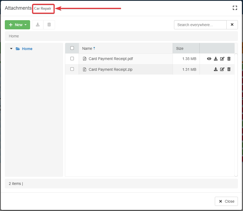Download Card Payment Receipt.zip from its row

[x=216, y=69]
